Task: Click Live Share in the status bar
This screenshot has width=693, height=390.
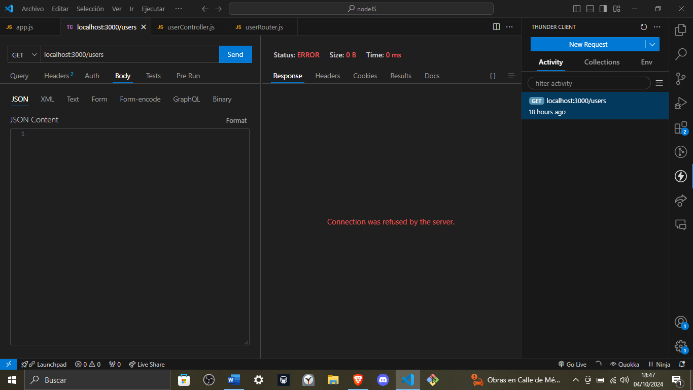Action: click(147, 364)
